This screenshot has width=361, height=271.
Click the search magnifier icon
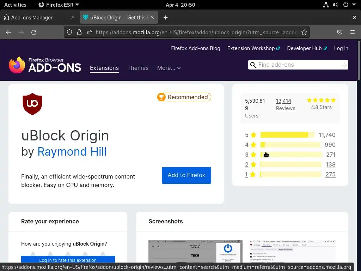pyautogui.click(x=253, y=65)
